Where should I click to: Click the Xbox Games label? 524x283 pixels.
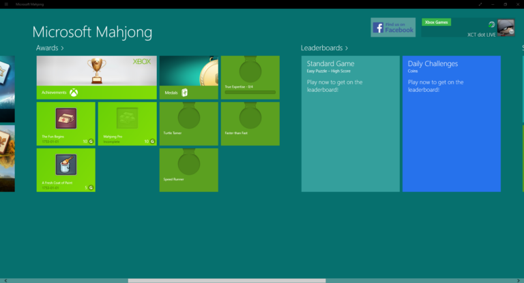point(437,22)
